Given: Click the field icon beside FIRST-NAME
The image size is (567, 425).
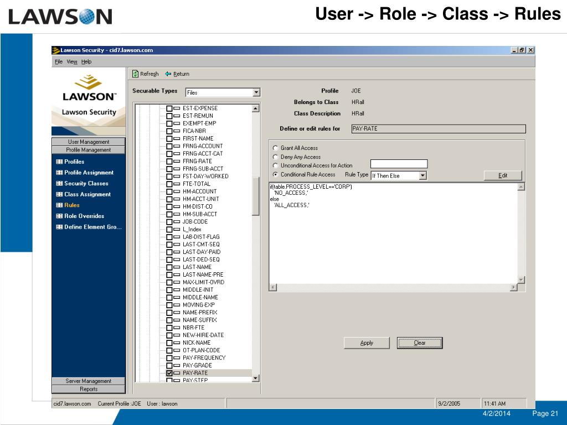Looking at the screenshot, I should tap(177, 138).
